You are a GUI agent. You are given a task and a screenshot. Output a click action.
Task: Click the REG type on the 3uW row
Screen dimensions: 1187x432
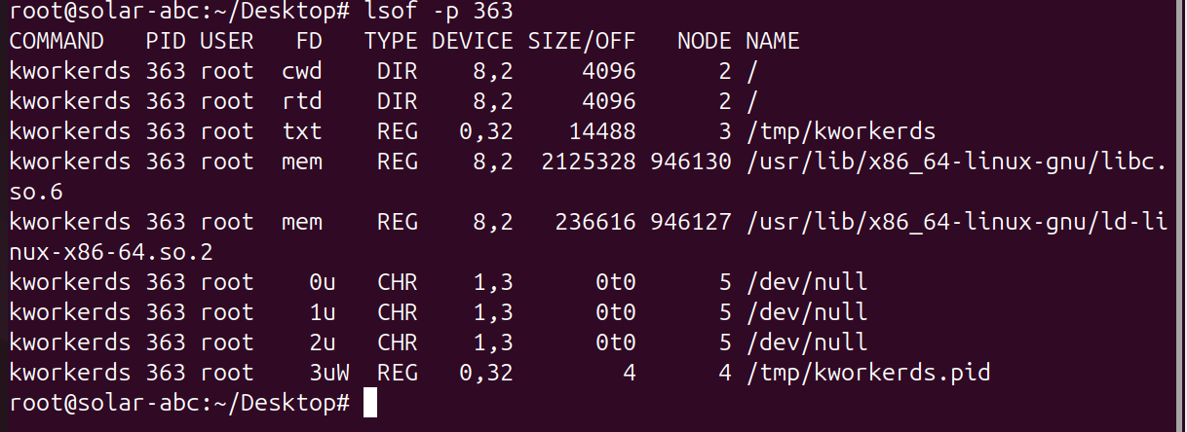(398, 374)
